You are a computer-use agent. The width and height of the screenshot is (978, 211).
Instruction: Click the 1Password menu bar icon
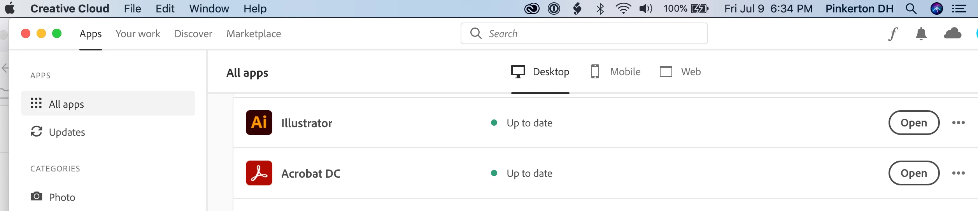(x=554, y=9)
